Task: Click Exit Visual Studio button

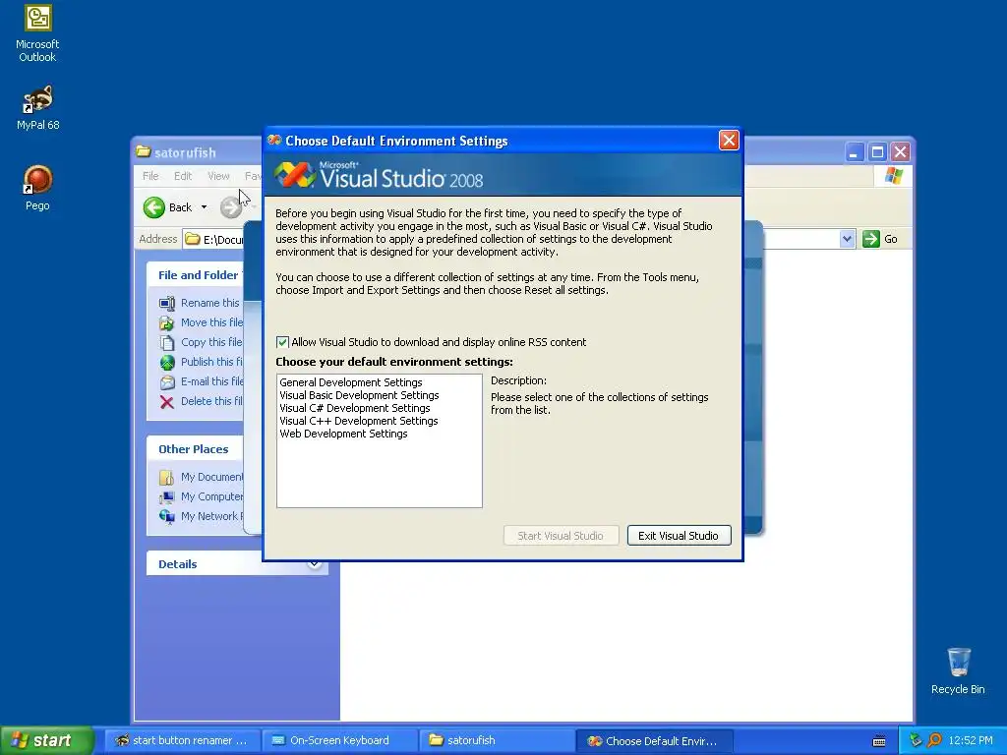Action: (679, 536)
